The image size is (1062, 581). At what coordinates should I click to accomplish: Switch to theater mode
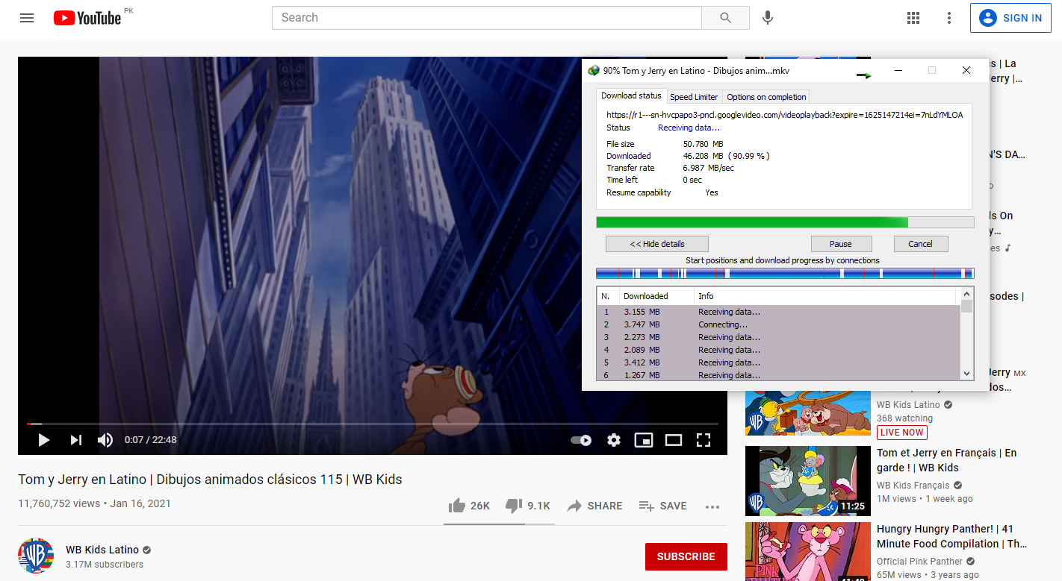point(674,440)
